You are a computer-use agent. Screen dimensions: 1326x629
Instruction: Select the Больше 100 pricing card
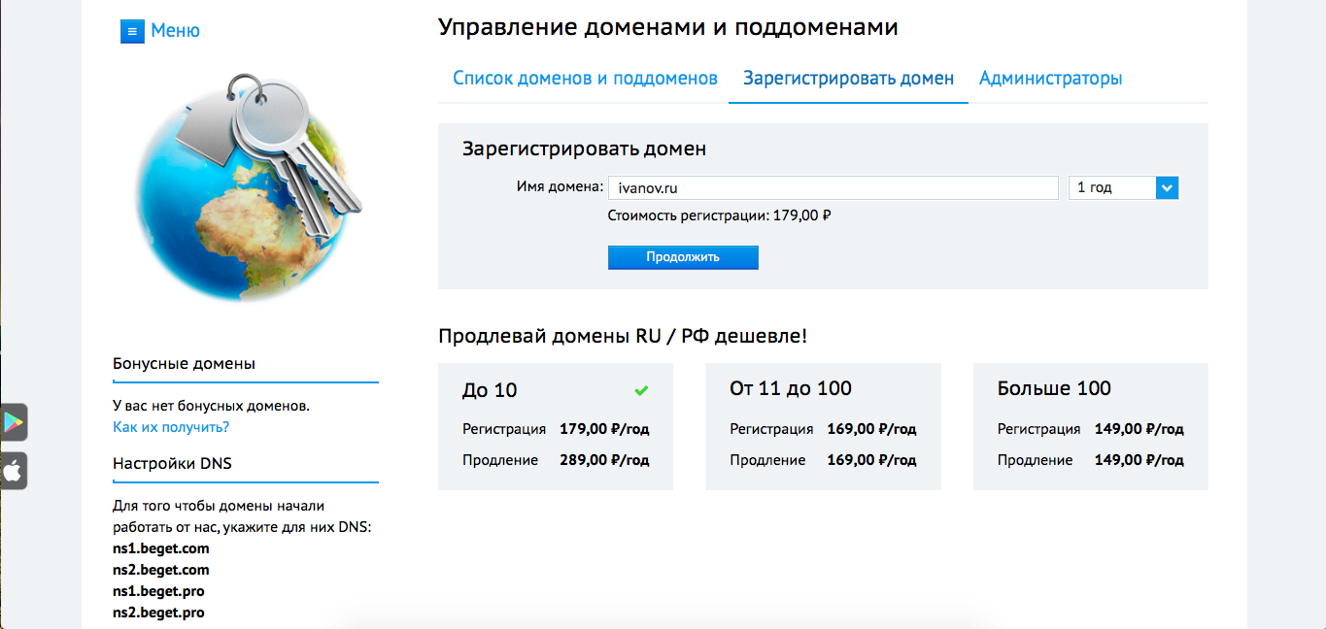point(1090,427)
